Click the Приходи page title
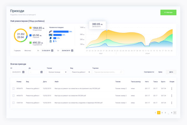The height and width of the screenshot is (125, 187). coord(17,11)
